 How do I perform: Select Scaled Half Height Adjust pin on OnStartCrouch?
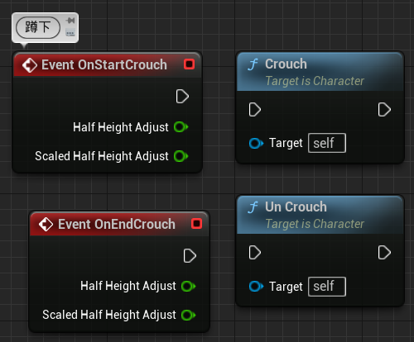pos(181,156)
